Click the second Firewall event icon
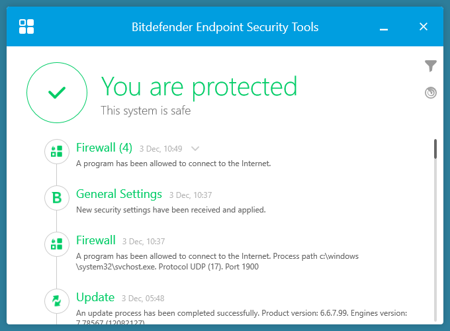Image resolution: width=450 pixels, height=331 pixels. click(x=57, y=244)
